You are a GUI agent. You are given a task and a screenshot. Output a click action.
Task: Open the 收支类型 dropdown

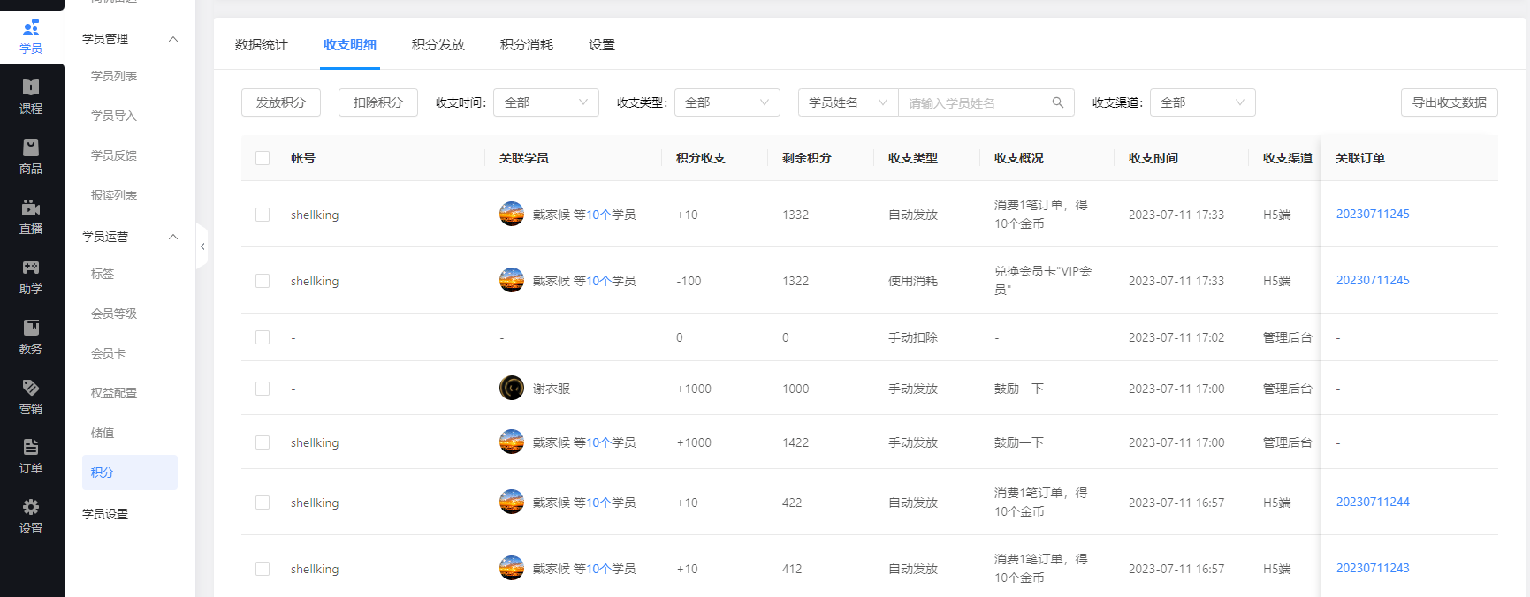(727, 102)
